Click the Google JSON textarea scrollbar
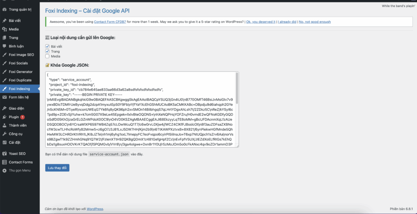Viewport: 417px width, 214px height. pos(237,89)
